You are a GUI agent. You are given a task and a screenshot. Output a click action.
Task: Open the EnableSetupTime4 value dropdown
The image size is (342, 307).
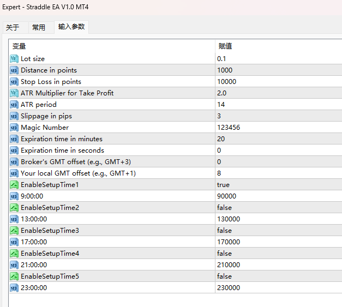(x=279, y=254)
